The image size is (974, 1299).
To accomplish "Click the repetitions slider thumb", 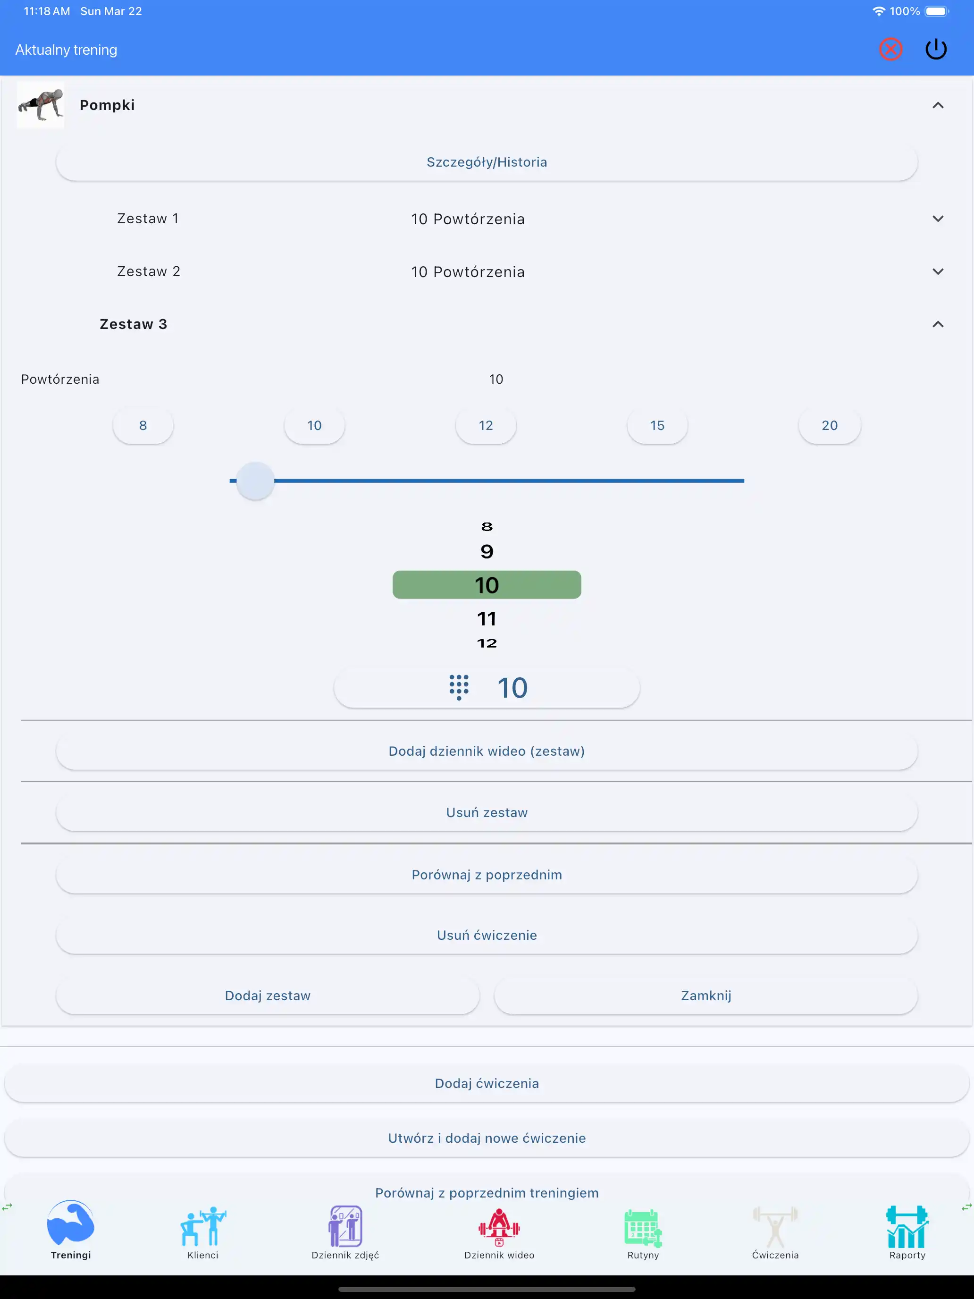I will tap(255, 481).
